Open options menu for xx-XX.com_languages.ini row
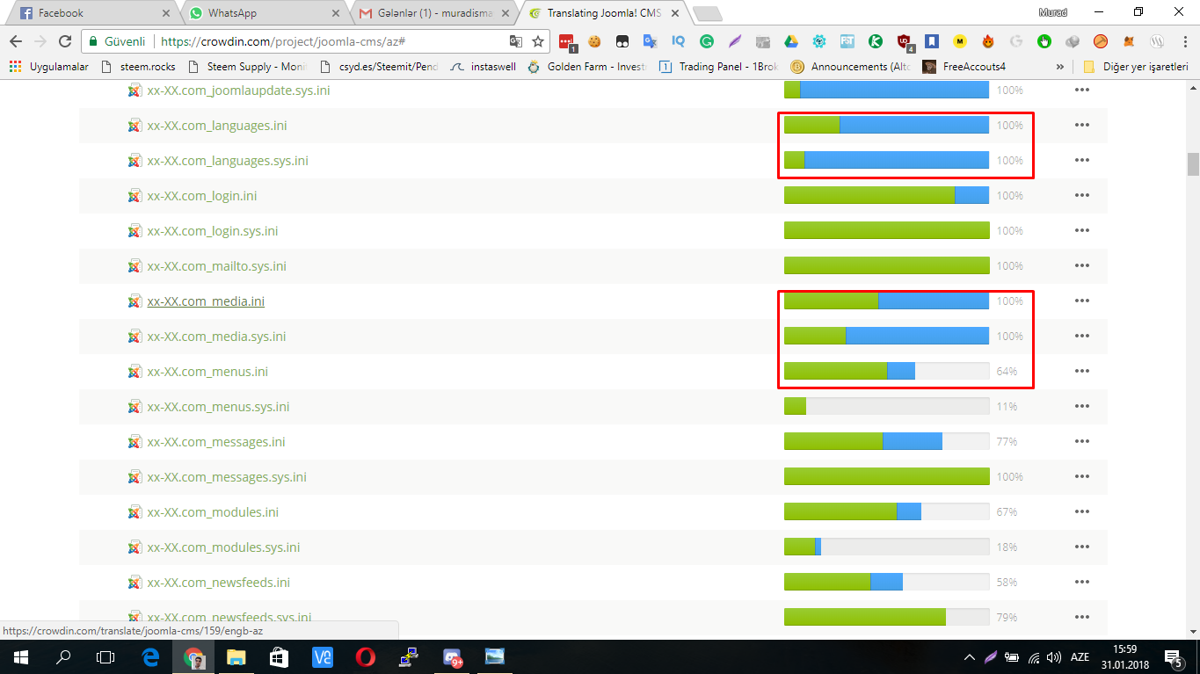1200x674 pixels. [1081, 126]
